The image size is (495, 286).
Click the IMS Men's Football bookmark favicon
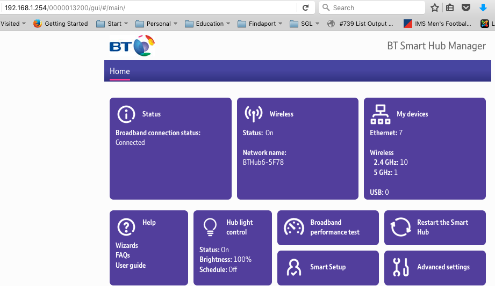[x=408, y=24]
